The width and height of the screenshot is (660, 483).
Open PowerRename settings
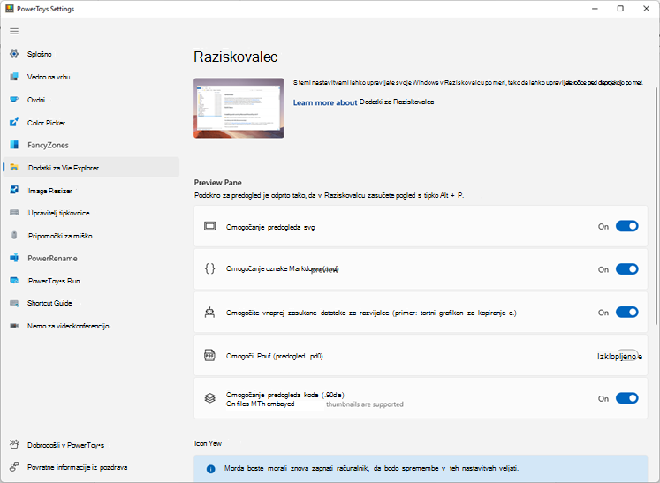[91, 258]
